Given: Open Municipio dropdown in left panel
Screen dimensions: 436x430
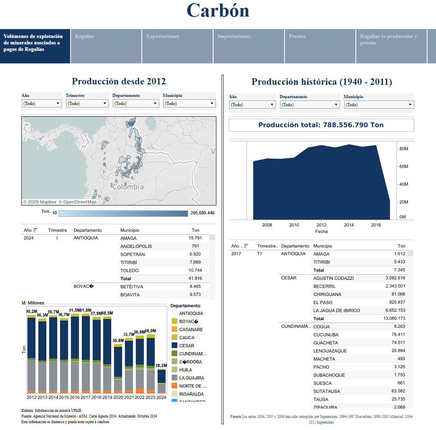Looking at the screenshot, I should coord(189,103).
